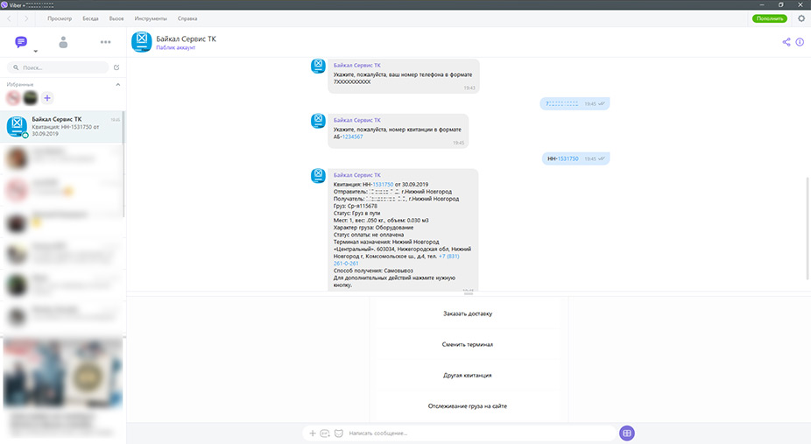811x444 pixels.
Task: Open the settings gear icon
Action: 800,18
